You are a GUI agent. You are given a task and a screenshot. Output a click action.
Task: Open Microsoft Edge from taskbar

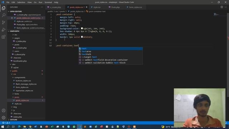[19, 126]
